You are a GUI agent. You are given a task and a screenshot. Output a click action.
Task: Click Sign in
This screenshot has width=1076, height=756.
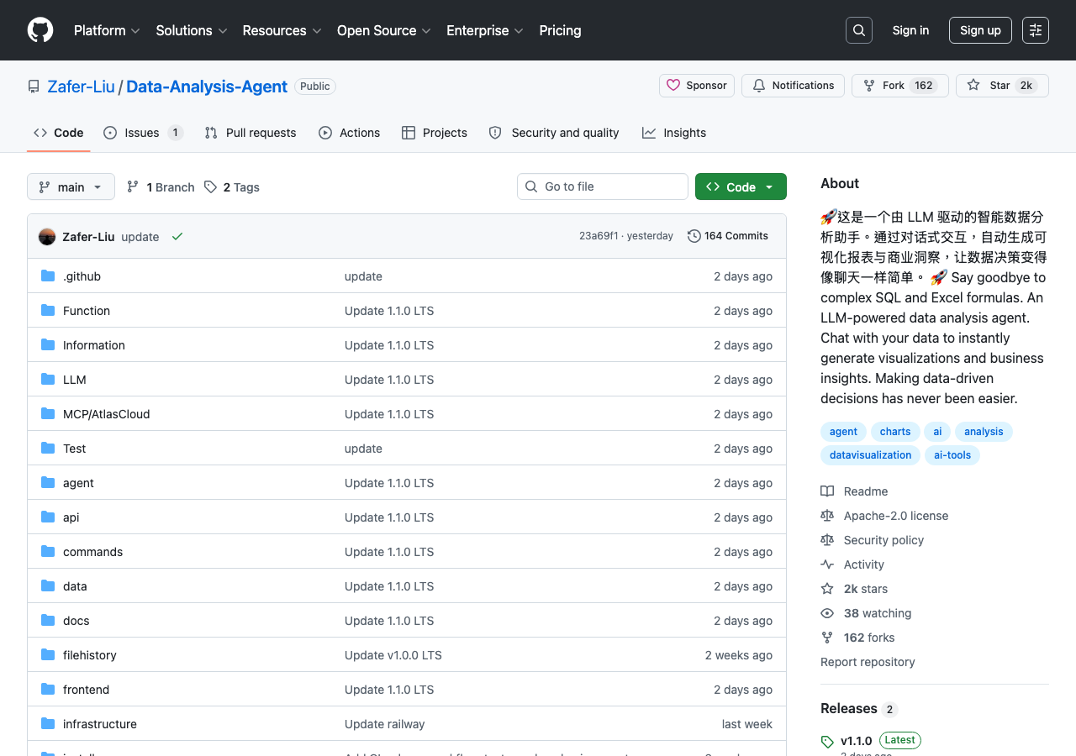(910, 30)
